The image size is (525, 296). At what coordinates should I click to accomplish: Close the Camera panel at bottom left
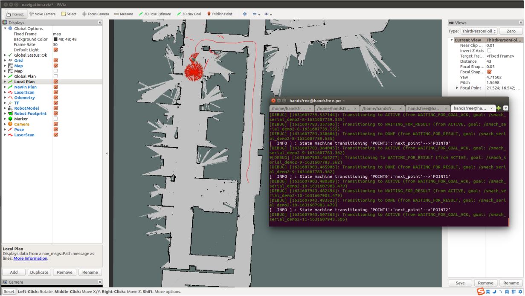[100, 282]
